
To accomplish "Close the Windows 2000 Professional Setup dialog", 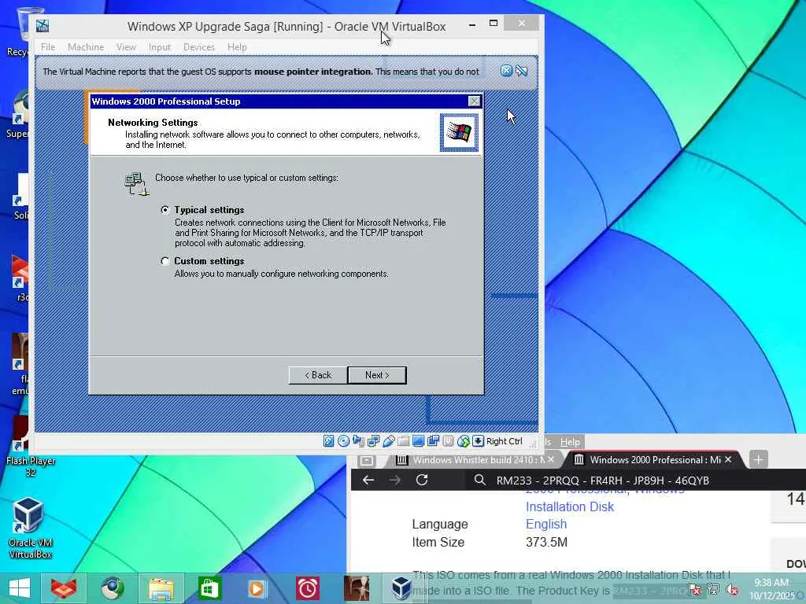I will [x=475, y=101].
